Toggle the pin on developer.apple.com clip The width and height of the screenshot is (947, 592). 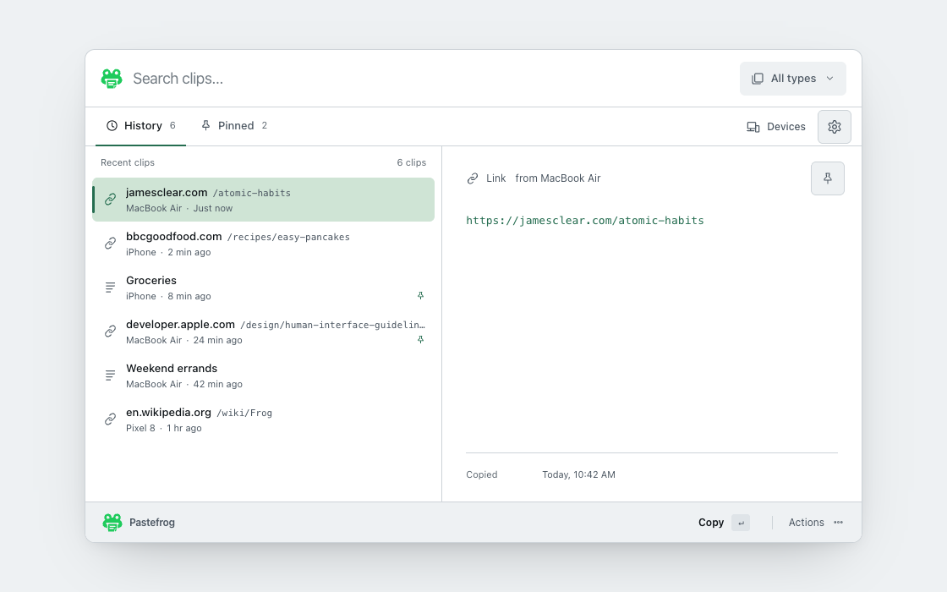point(421,339)
